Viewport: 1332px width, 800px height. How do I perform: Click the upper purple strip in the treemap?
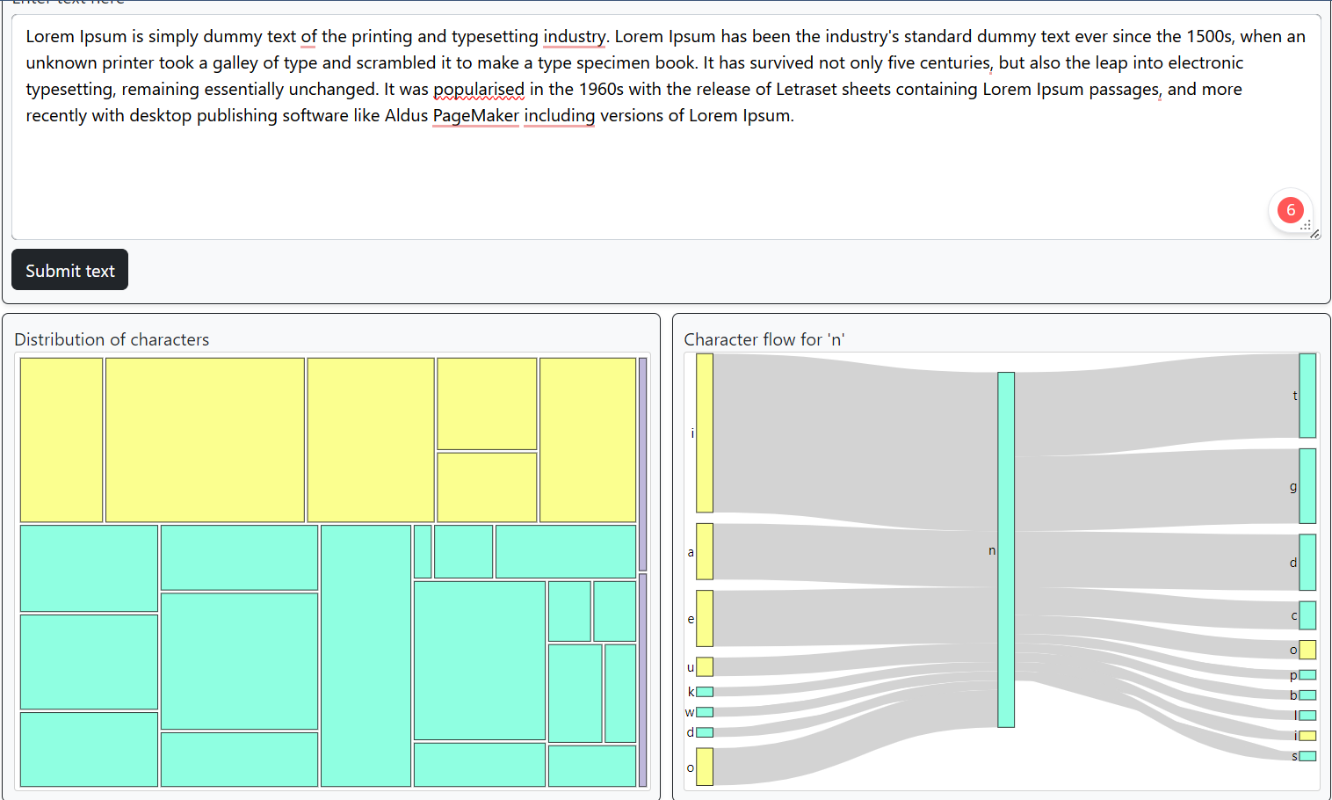(x=642, y=463)
